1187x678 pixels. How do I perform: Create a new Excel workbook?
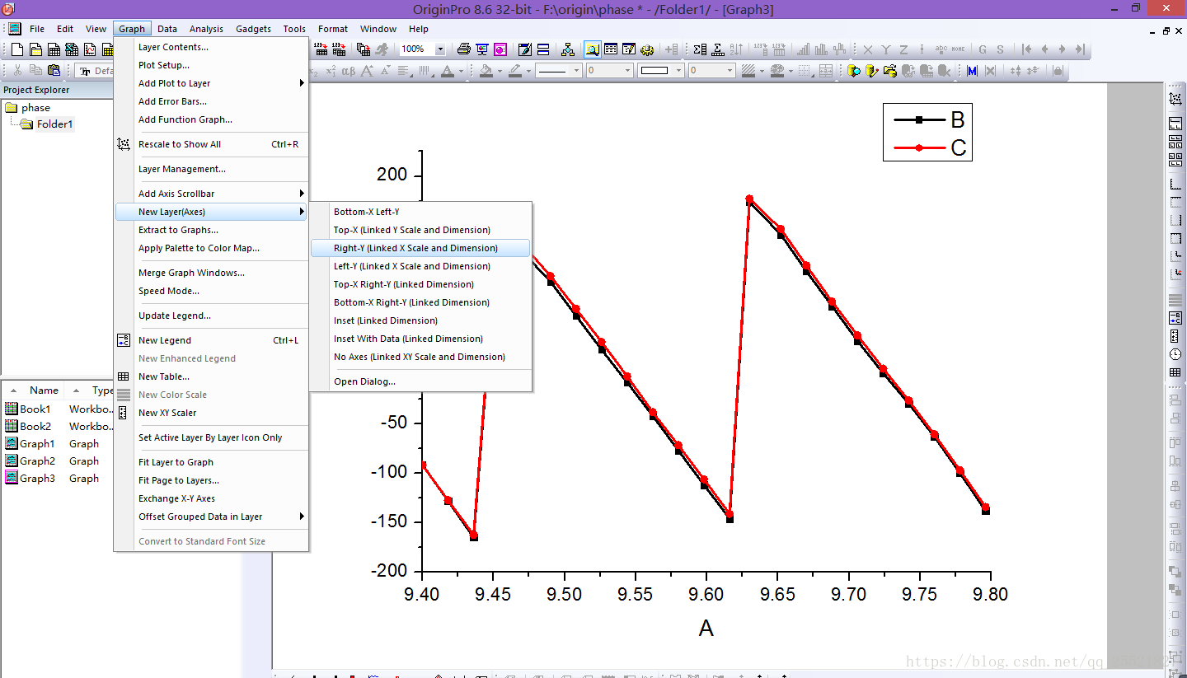[72, 49]
